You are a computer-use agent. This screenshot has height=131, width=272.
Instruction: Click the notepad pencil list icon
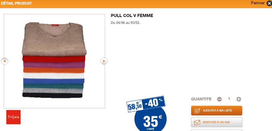pos(197,111)
